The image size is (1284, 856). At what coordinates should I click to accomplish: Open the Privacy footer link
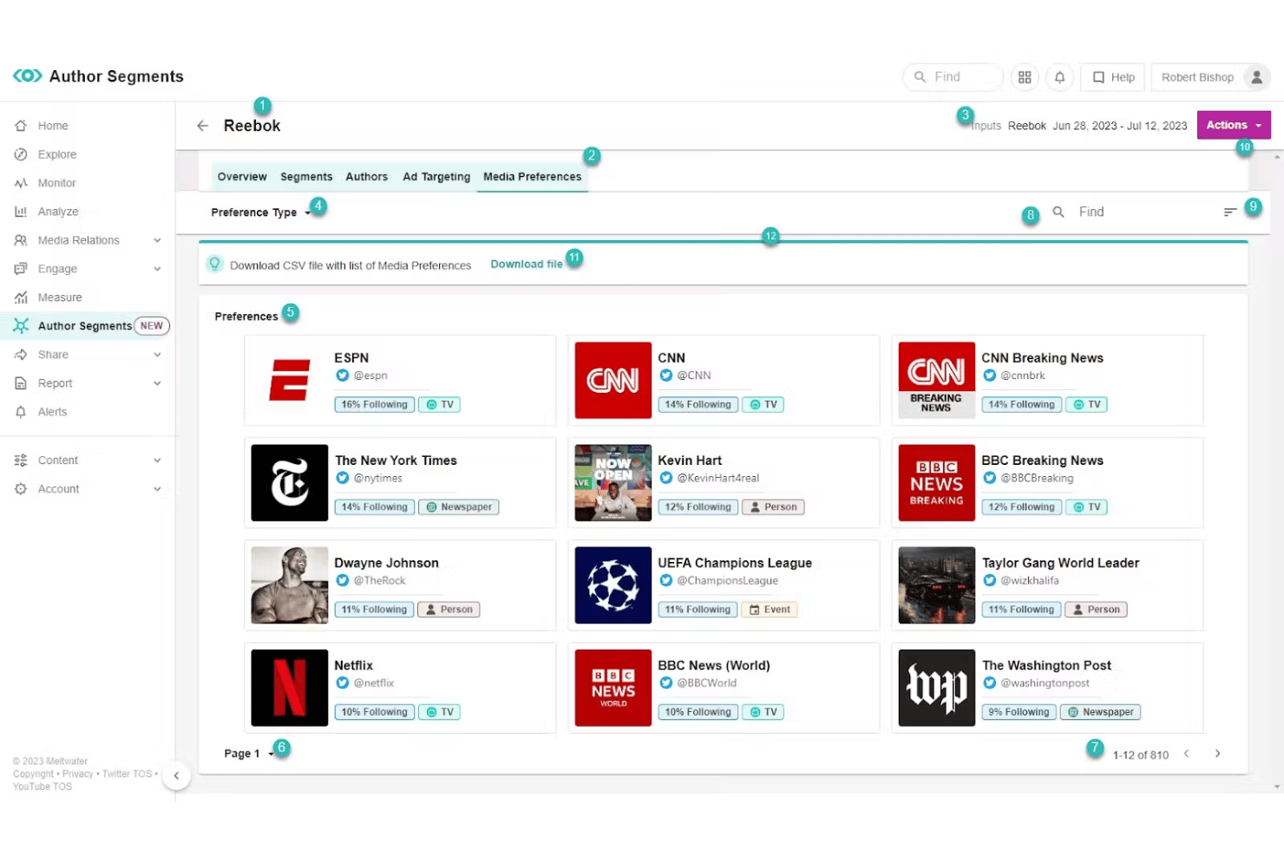[77, 774]
